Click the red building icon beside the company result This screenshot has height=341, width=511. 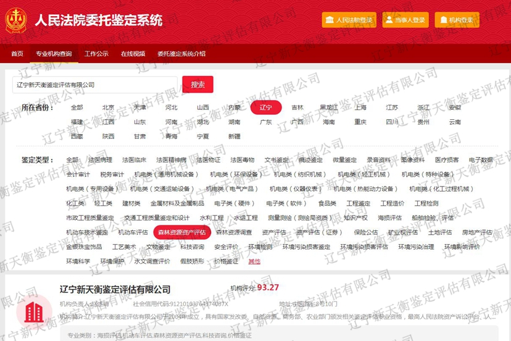click(x=34, y=311)
